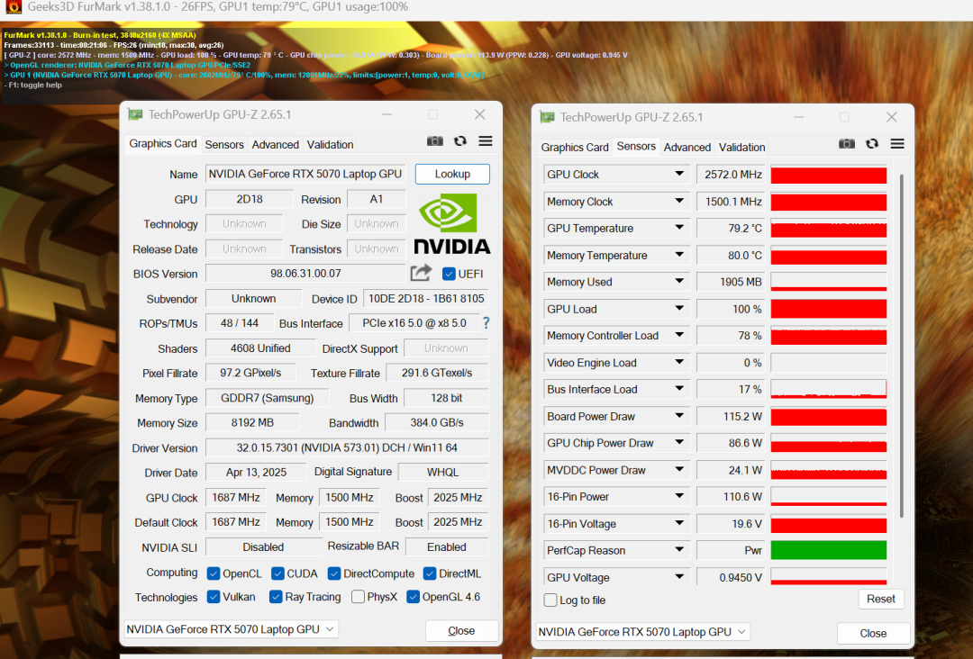Click the GPU Clock red sensor graph
Image resolution: width=973 pixels, height=659 pixels.
[x=829, y=175]
